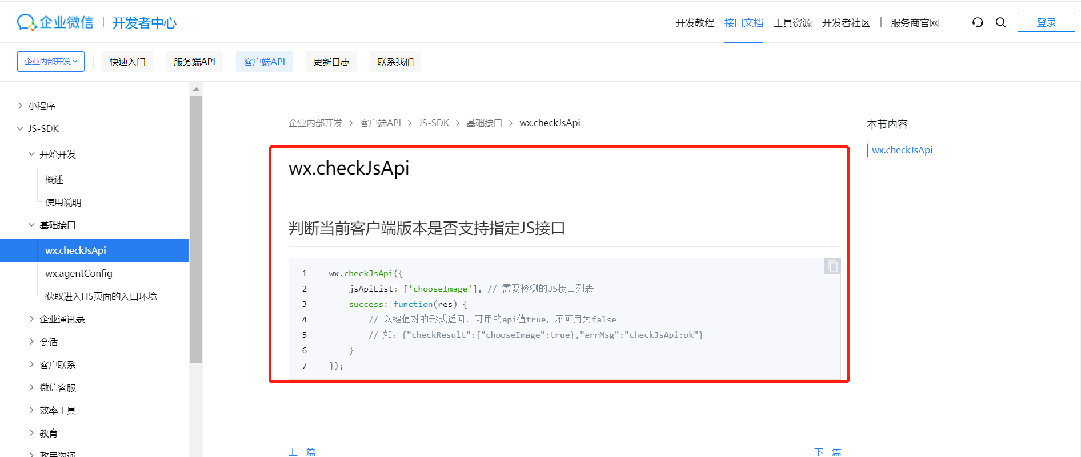The height and width of the screenshot is (457, 1081).
Task: Open the 使用说明 sidebar item
Action: [63, 202]
